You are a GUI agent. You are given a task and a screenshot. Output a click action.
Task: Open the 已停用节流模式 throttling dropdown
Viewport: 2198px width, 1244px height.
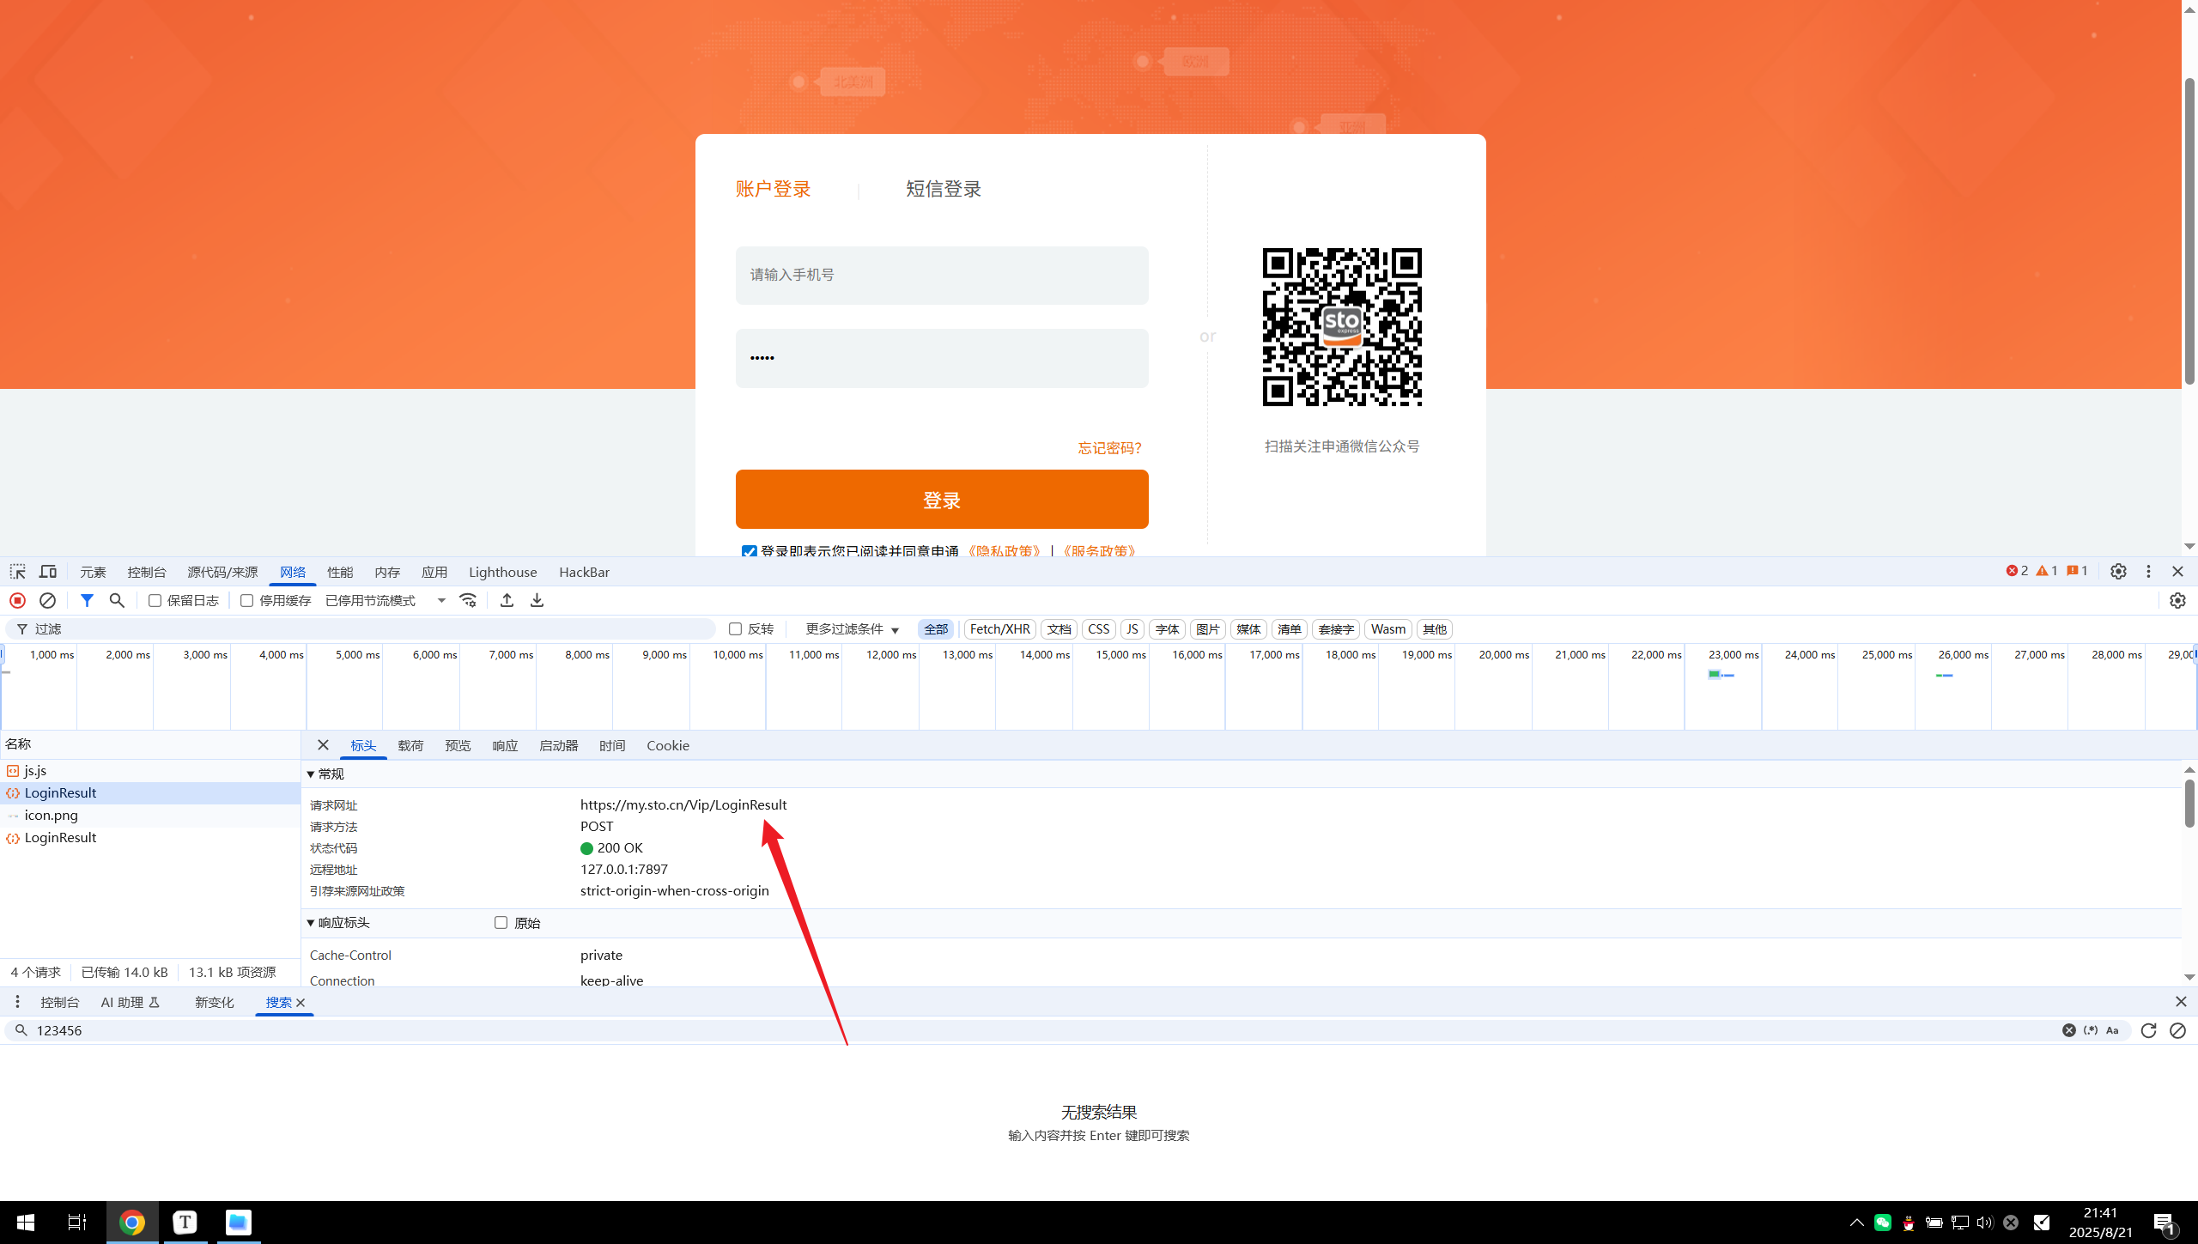(x=386, y=601)
